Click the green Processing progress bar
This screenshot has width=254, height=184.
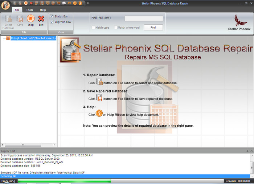point(121,181)
